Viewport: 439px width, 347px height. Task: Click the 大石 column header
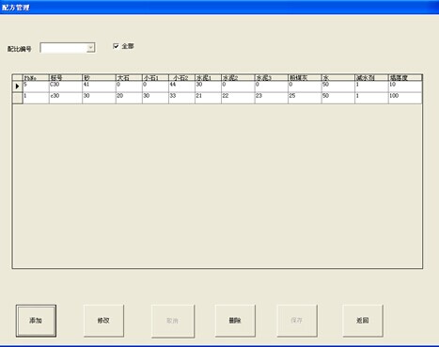[129, 78]
